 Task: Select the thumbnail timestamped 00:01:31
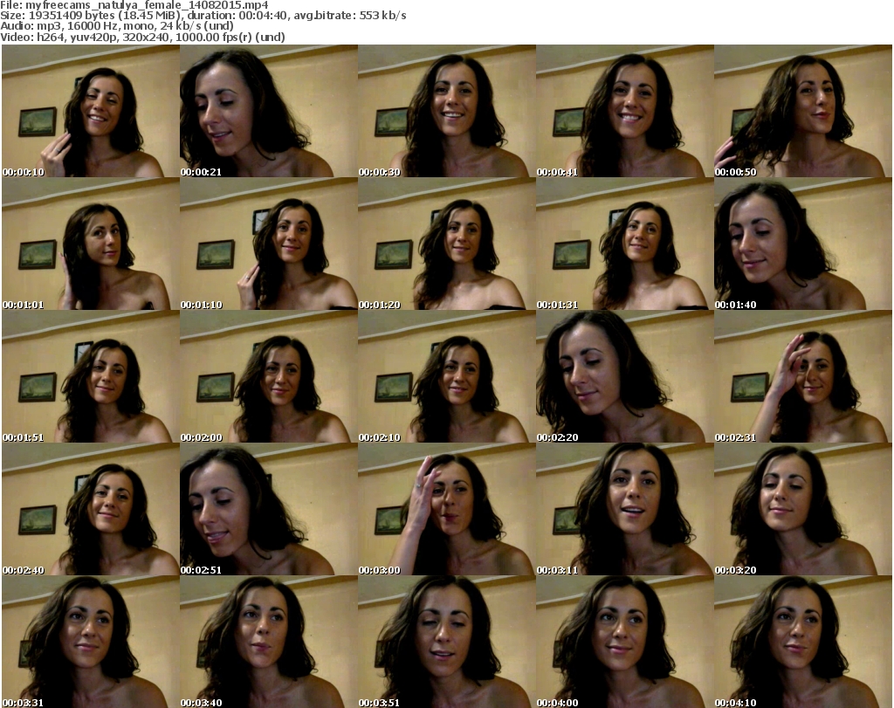coord(625,244)
